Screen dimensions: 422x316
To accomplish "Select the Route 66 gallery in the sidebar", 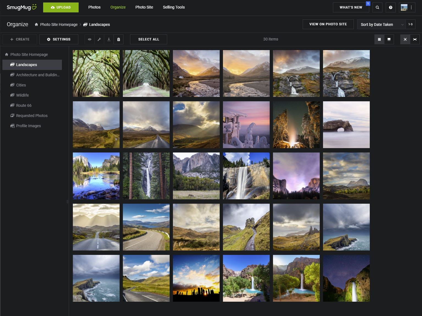I will point(24,105).
